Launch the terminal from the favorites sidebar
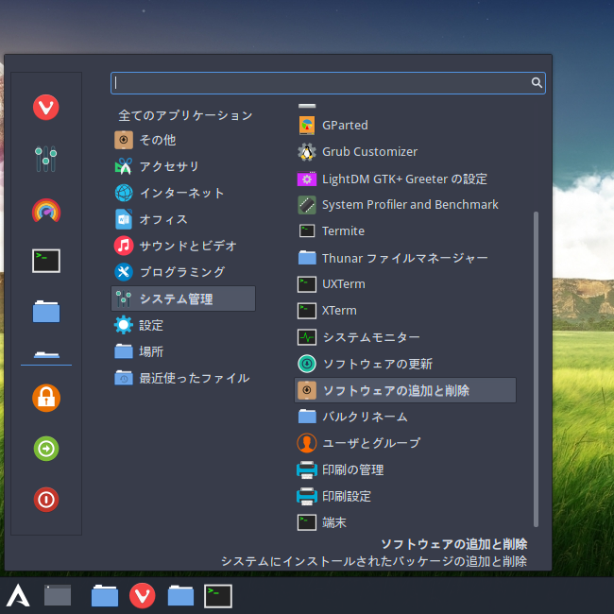This screenshot has width=614, height=614. 46,261
